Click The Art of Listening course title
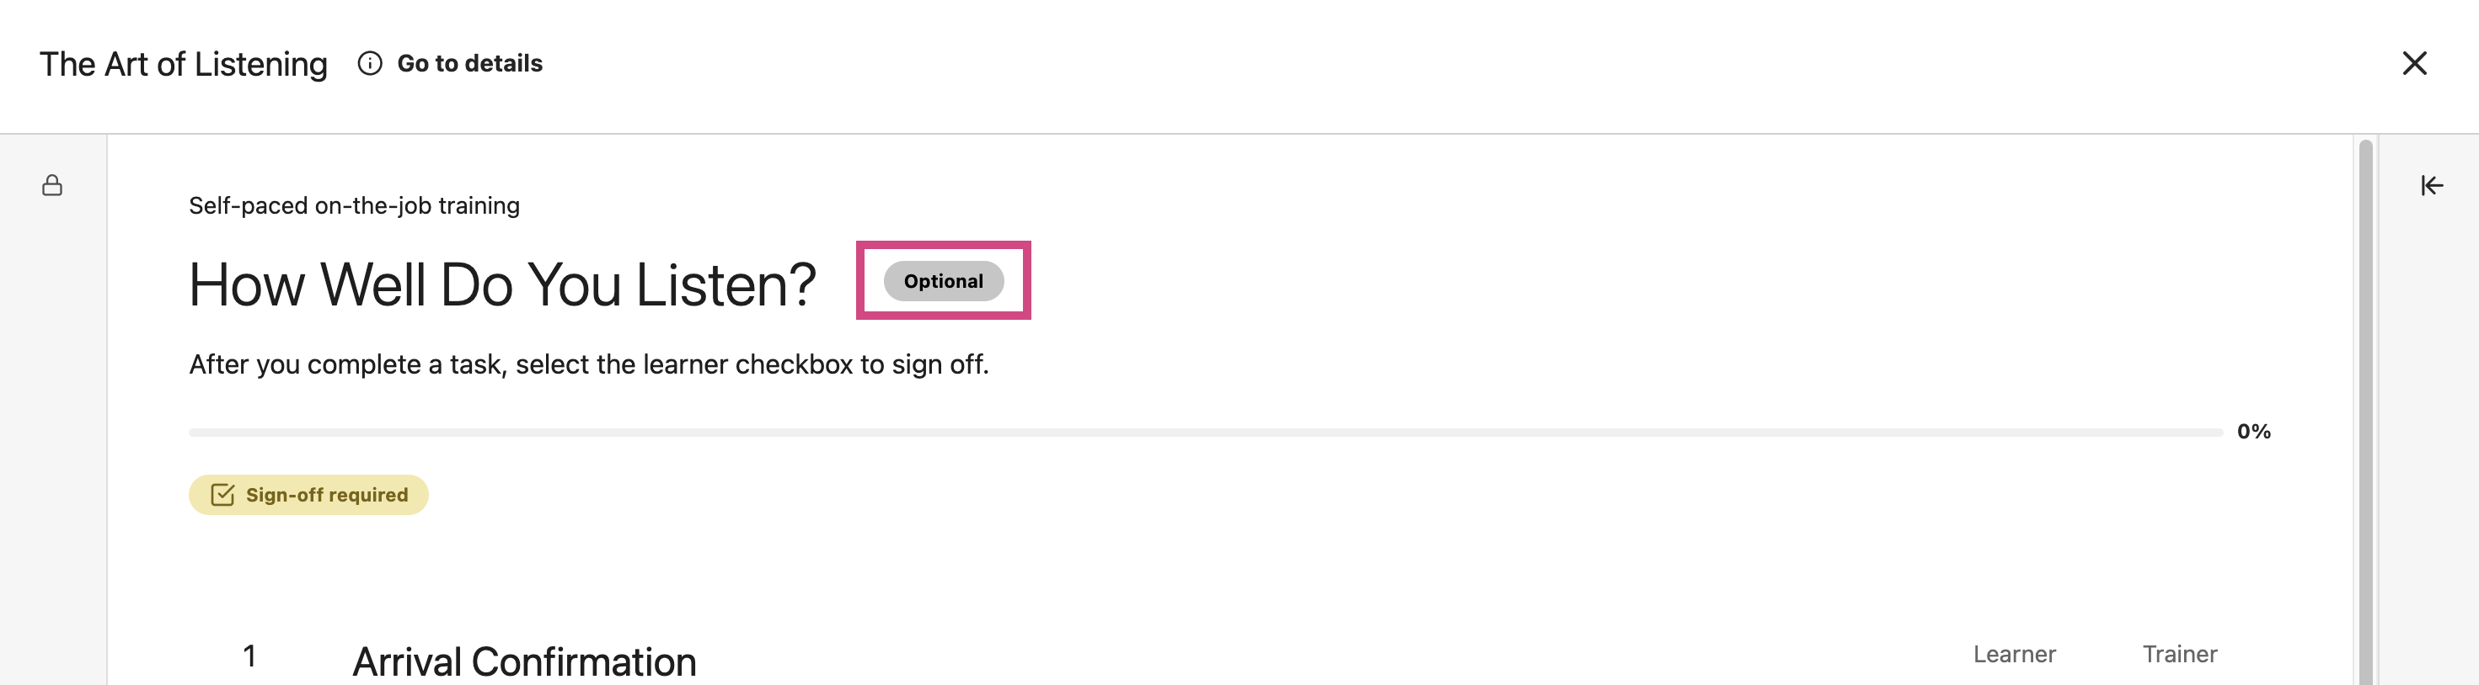 (x=183, y=64)
